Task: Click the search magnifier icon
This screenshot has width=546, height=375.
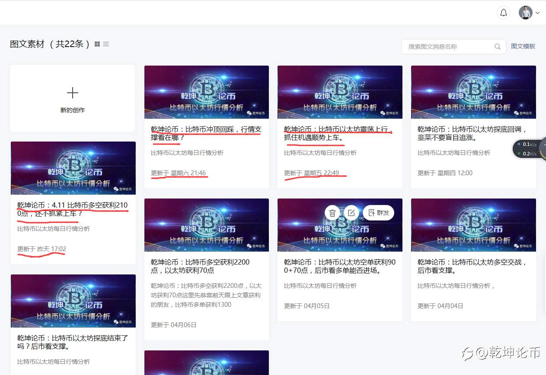Action: (x=498, y=47)
